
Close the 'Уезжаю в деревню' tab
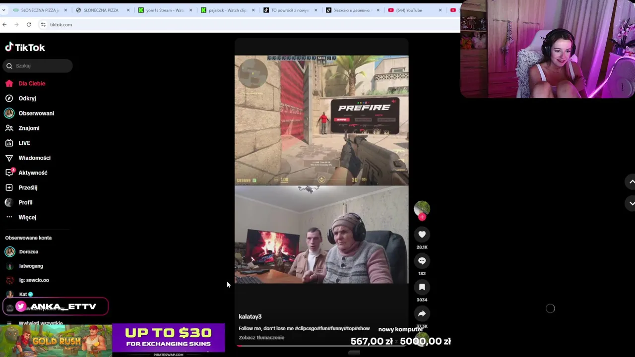(x=378, y=10)
